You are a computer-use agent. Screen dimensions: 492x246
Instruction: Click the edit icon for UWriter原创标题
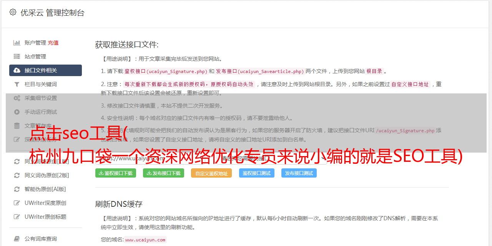(x=17, y=217)
